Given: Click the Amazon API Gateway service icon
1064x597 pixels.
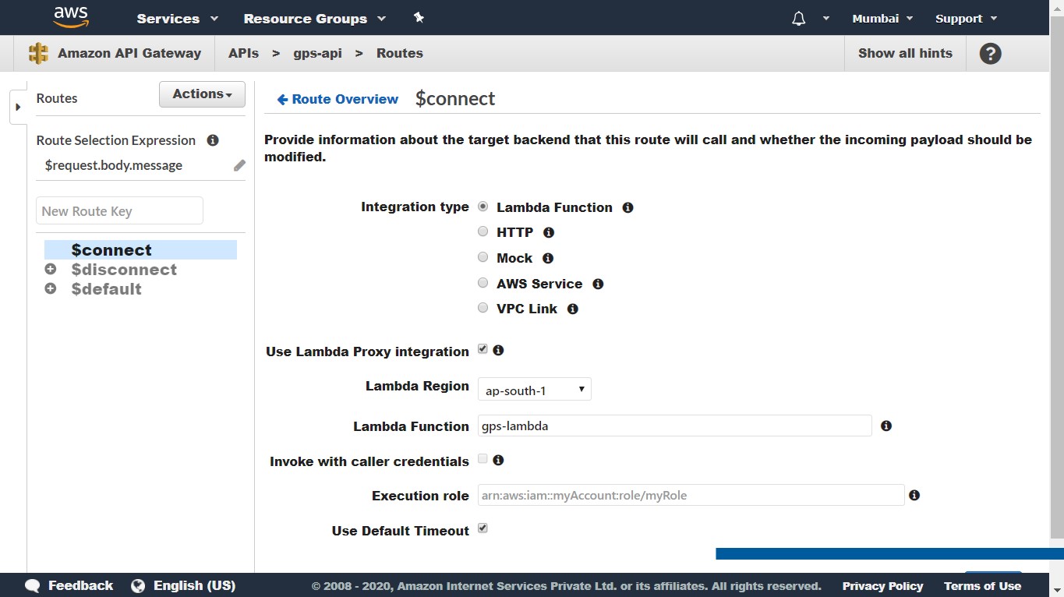Looking at the screenshot, I should [x=38, y=53].
